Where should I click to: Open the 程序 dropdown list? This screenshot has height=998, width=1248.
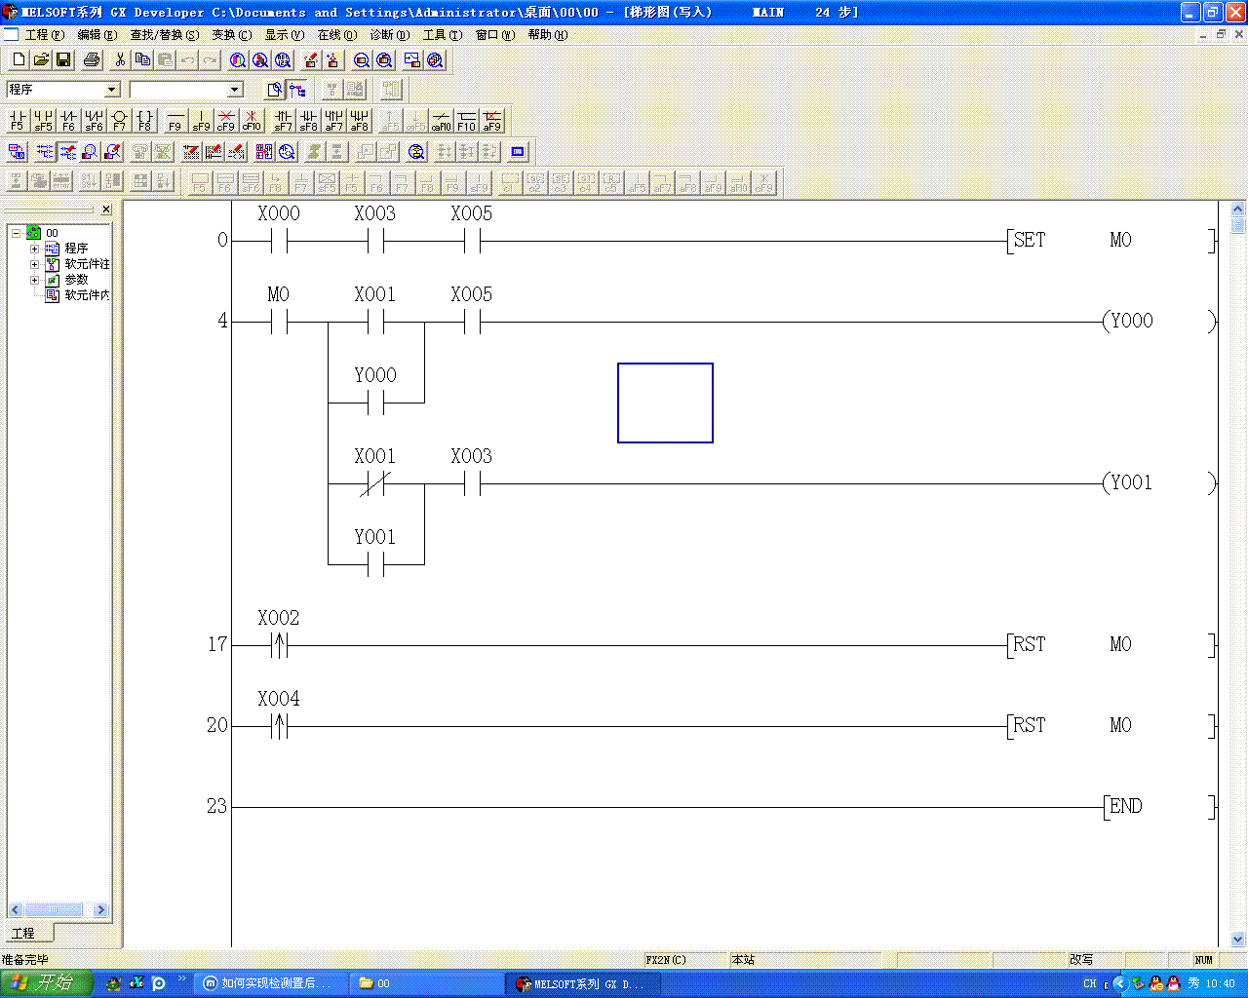pos(112,90)
